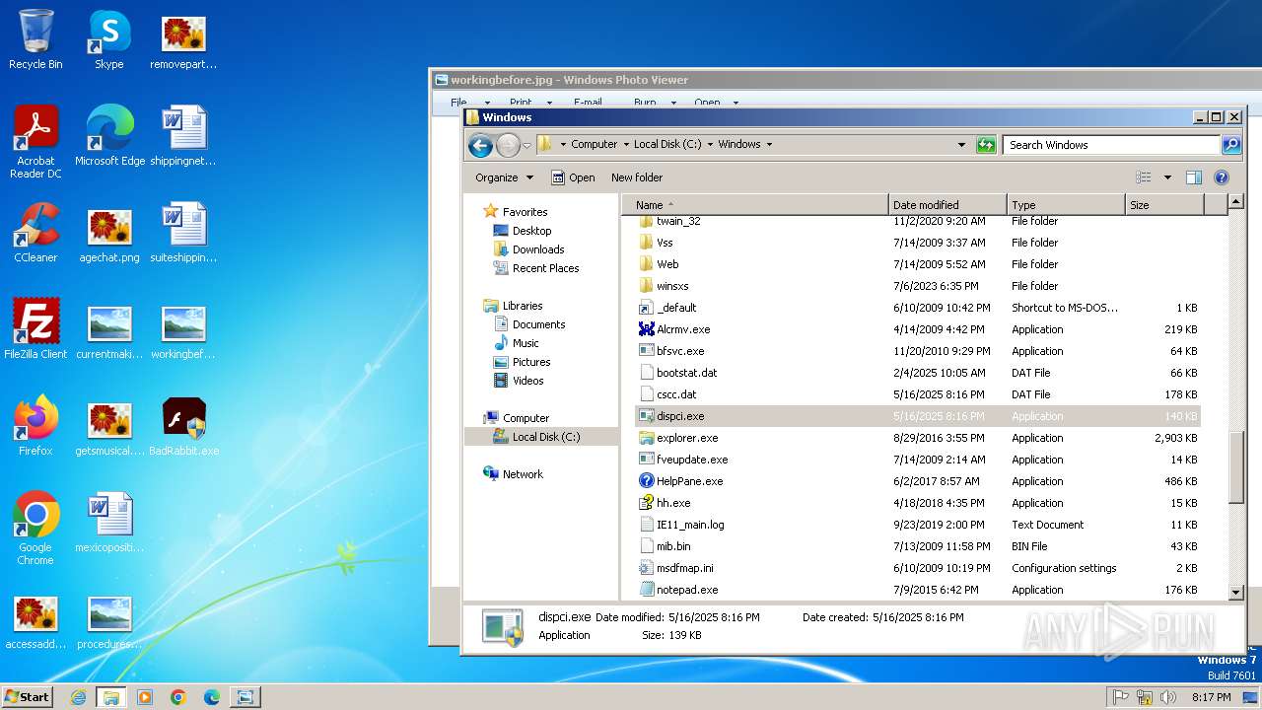This screenshot has width=1262, height=710.
Task: Open Photo Viewer File menu
Action: coord(459,103)
